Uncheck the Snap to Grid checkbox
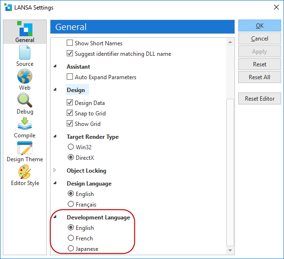Image resolution: width=284 pixels, height=259 pixels. click(x=70, y=113)
